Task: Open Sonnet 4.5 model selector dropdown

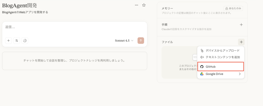Action: coord(124,41)
